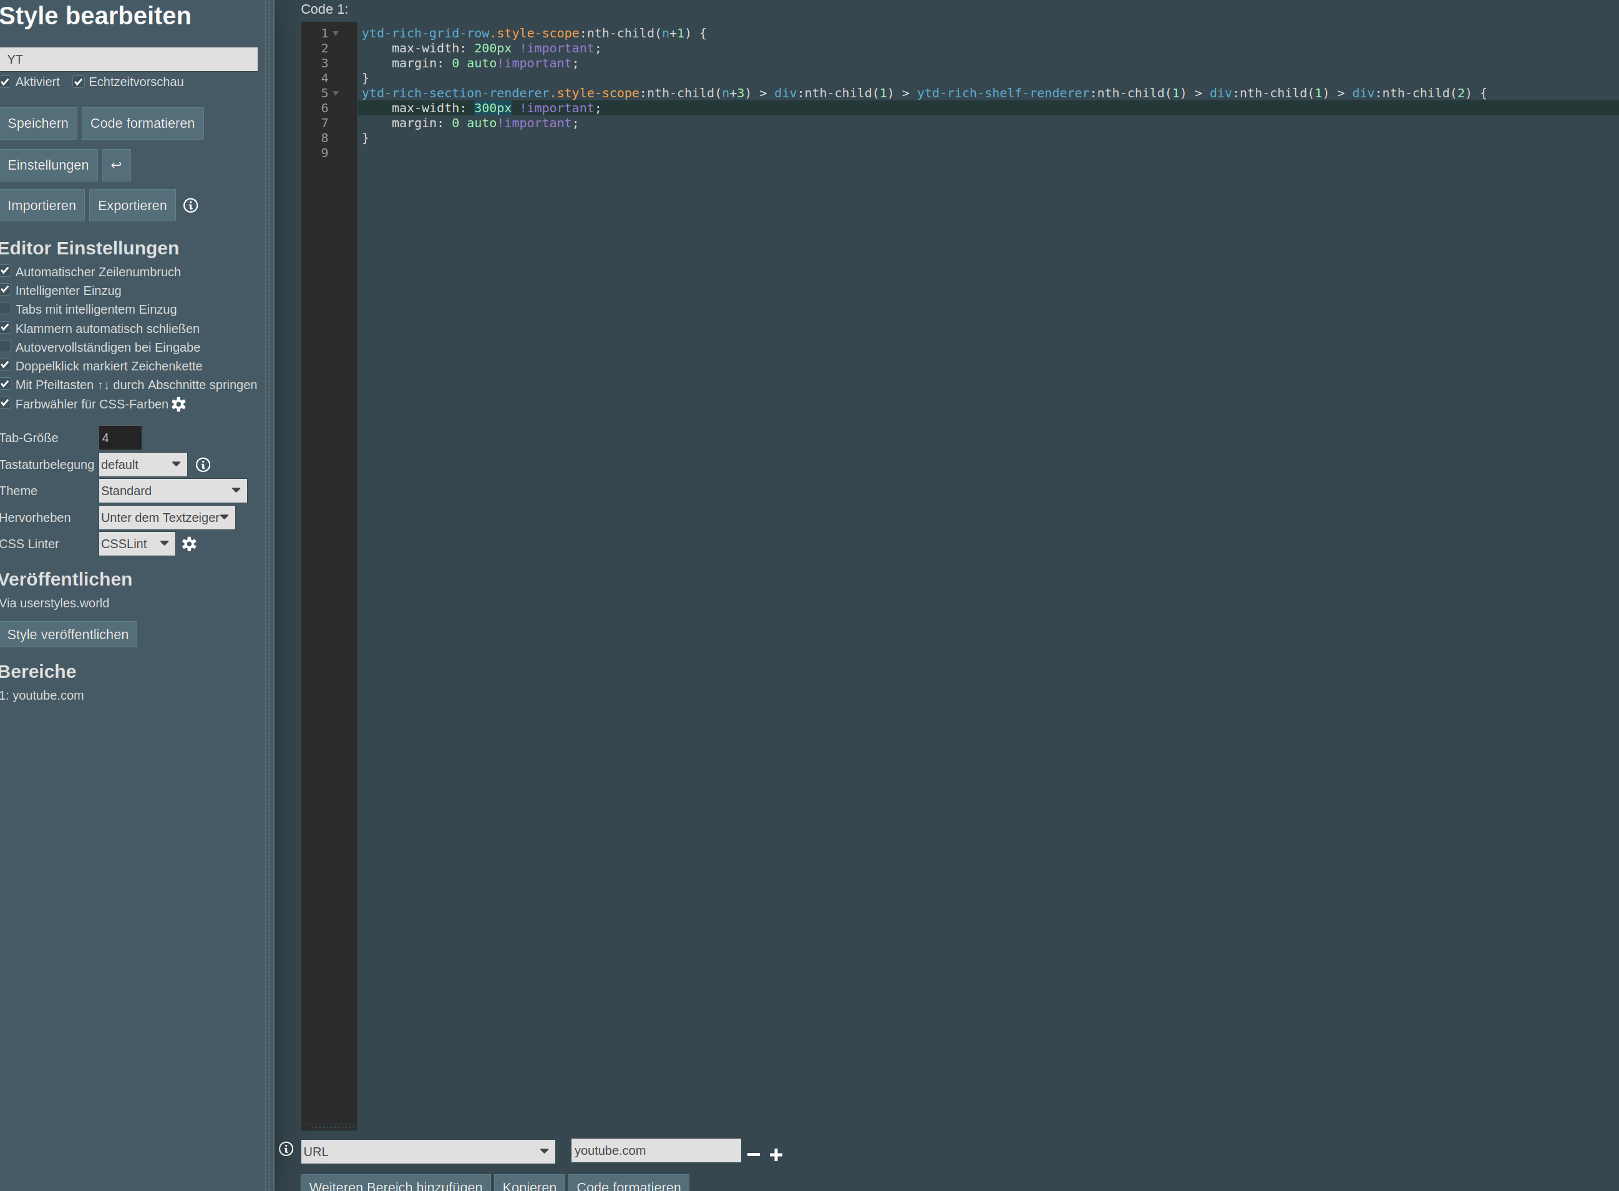The image size is (1619, 1191).
Task: Click the style name field YT
Action: click(129, 59)
